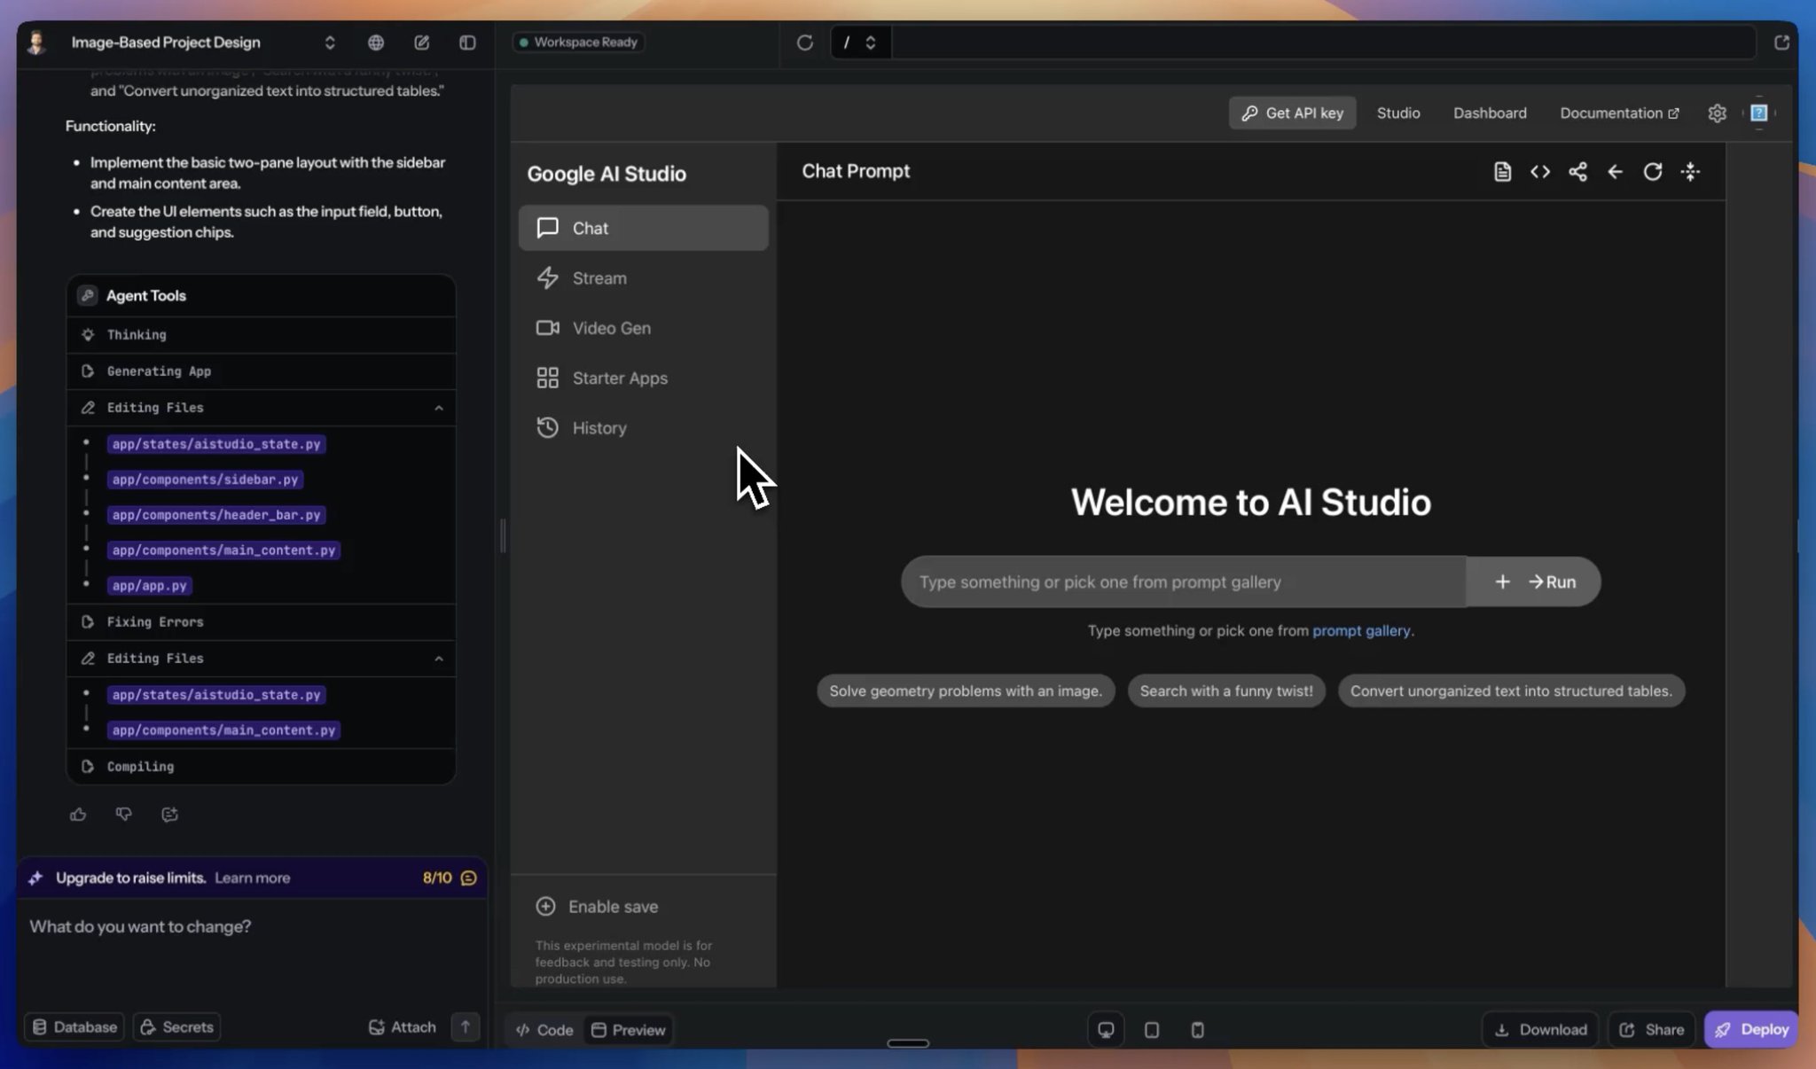1816x1069 pixels.
Task: Choose Convert unorganized text into structured tables chip
Action: click(1511, 691)
